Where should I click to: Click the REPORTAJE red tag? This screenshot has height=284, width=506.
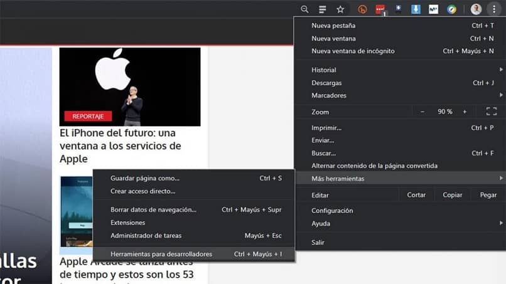88,116
